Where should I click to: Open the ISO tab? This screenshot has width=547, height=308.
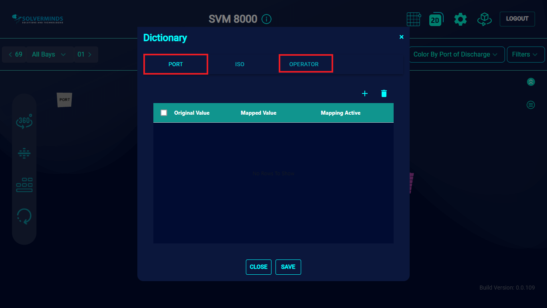click(x=240, y=64)
